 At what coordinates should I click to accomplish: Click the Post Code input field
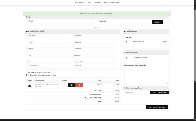coord(94,59)
